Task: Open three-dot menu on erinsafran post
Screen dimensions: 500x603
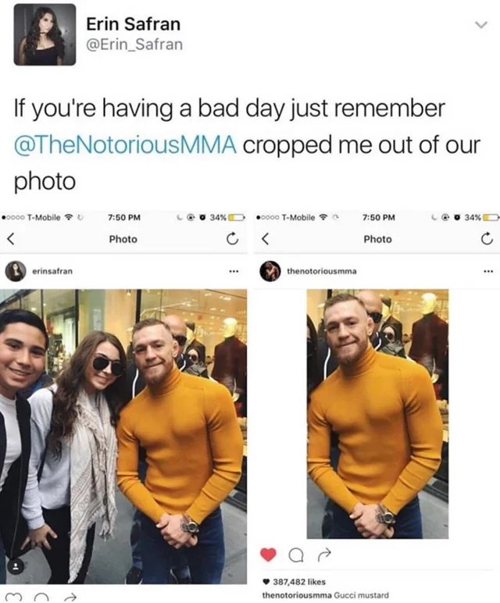Action: pos(233,272)
